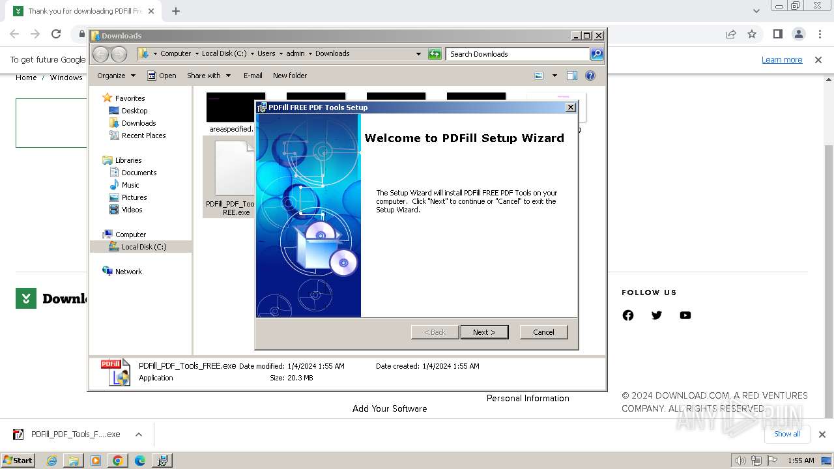Open Videos library
The width and height of the screenshot is (834, 469).
point(132,210)
